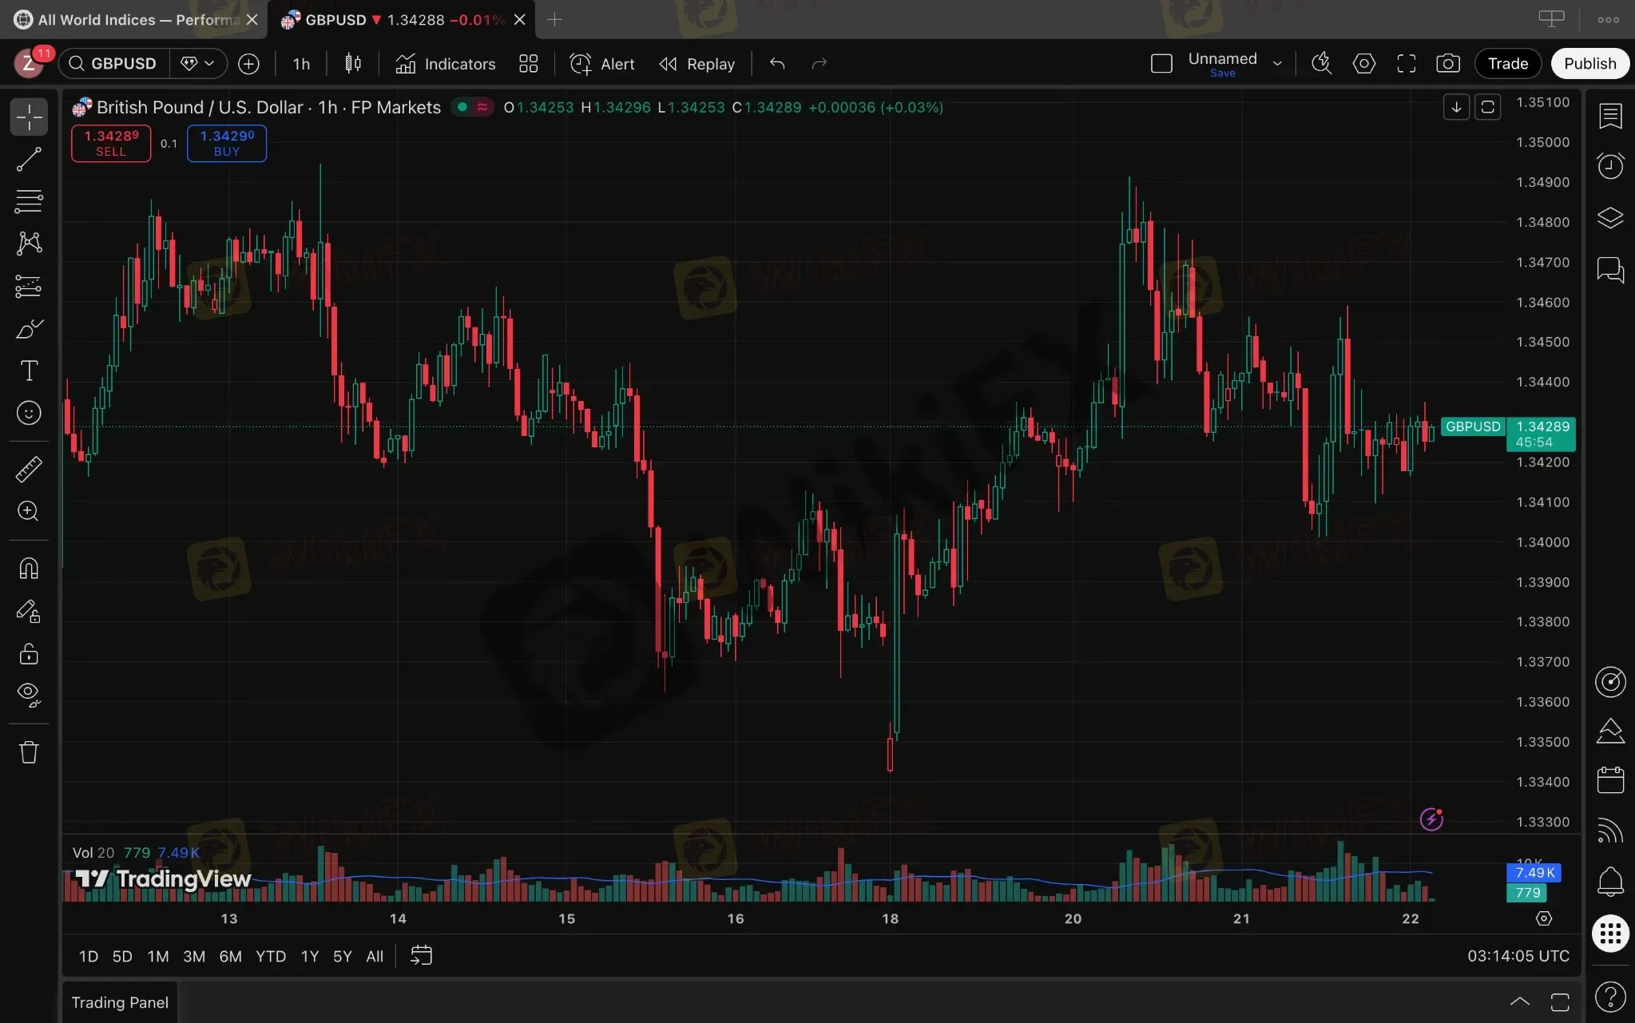Viewport: 1635px width, 1023px height.
Task: Expand the Unnamed layout dropdown arrow
Action: click(1277, 64)
